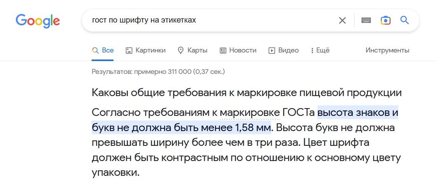Click the Google logo
This screenshot has height=189, width=436.
[x=37, y=21]
